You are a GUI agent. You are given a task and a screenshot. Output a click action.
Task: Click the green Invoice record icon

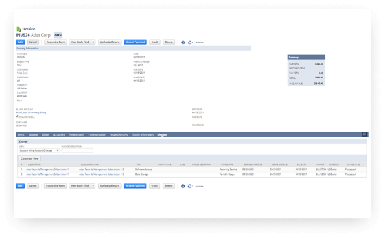pyautogui.click(x=18, y=29)
